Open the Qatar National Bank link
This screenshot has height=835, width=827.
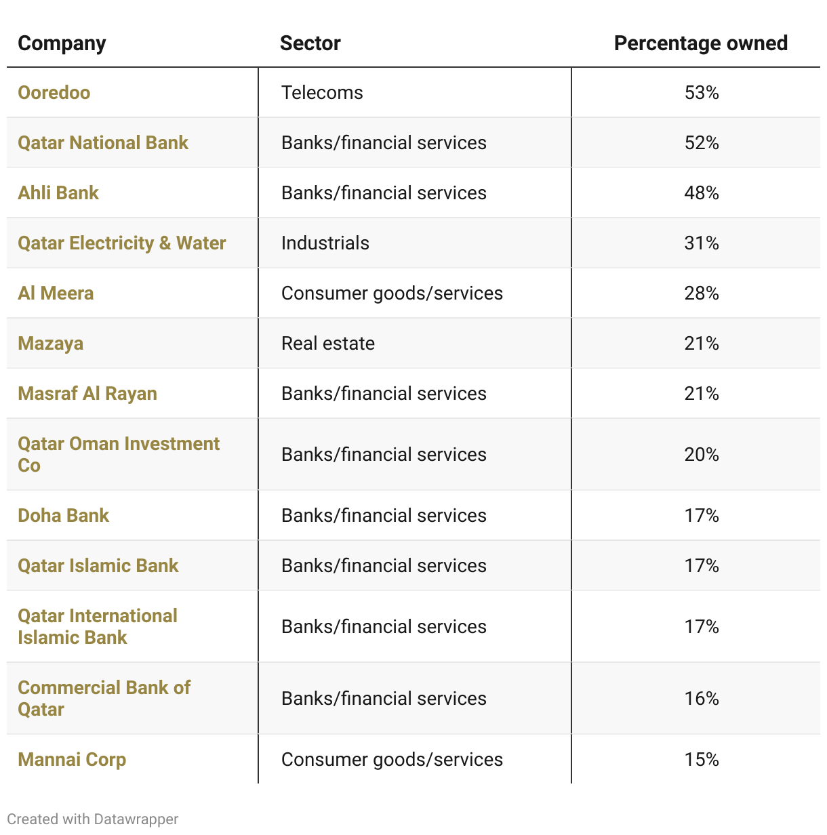point(103,143)
